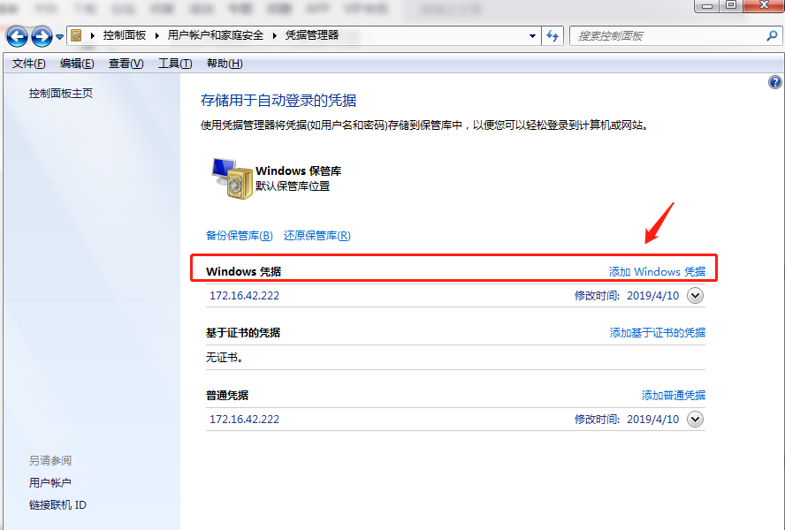This screenshot has height=530, width=785.
Task: Click 备份保管库(B) link
Action: tap(240, 235)
